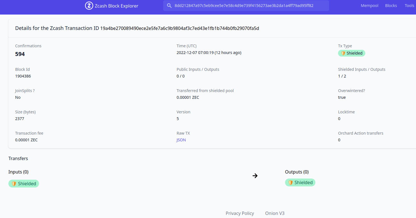Click the shield icon beside Outputs Shielded label
Viewport: 416px width, 218px height.
coord(290,182)
